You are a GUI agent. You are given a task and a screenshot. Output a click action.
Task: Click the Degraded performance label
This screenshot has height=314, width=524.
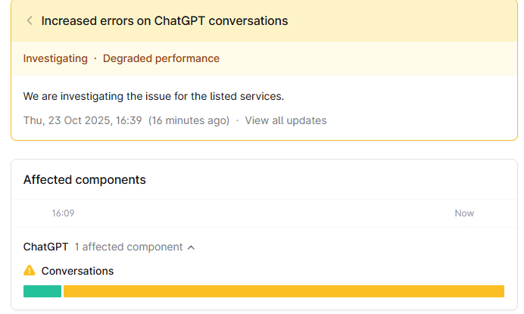tap(161, 58)
